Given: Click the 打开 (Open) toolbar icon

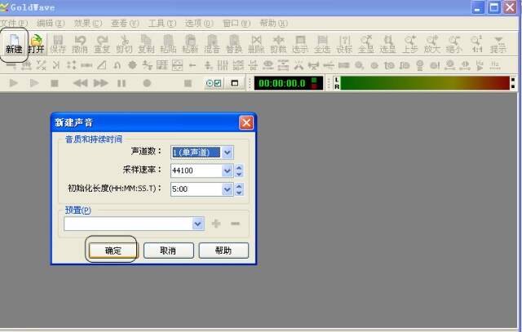Looking at the screenshot, I should [x=36, y=44].
